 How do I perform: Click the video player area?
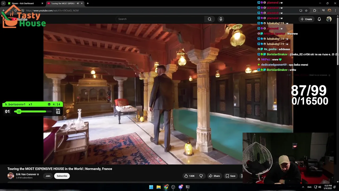(x=168, y=94)
